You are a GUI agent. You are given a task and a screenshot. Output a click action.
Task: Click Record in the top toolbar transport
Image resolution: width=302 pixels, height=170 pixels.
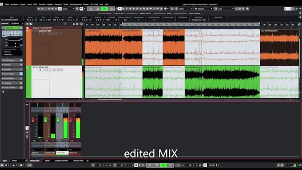(x=111, y=9)
